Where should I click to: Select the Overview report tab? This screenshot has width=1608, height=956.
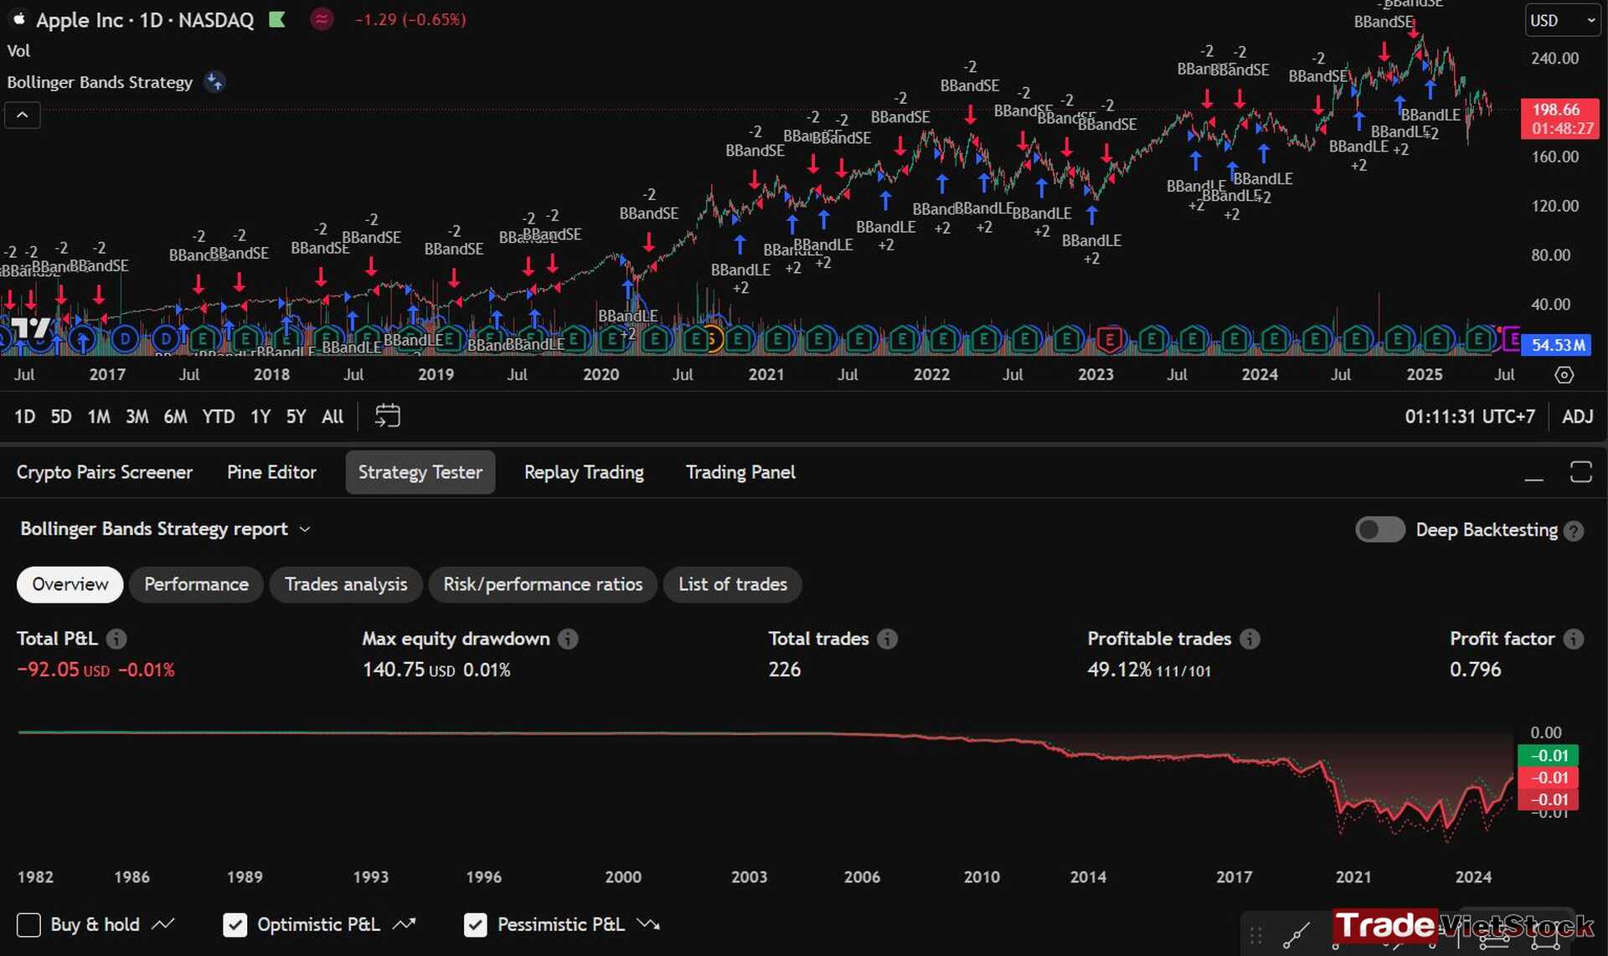pyautogui.click(x=70, y=584)
